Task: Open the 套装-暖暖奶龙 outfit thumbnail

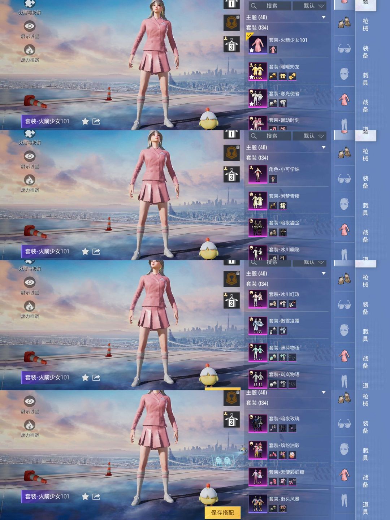Action: click(257, 71)
